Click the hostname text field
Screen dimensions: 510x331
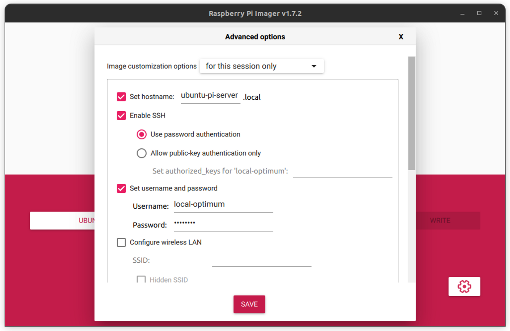pos(210,95)
